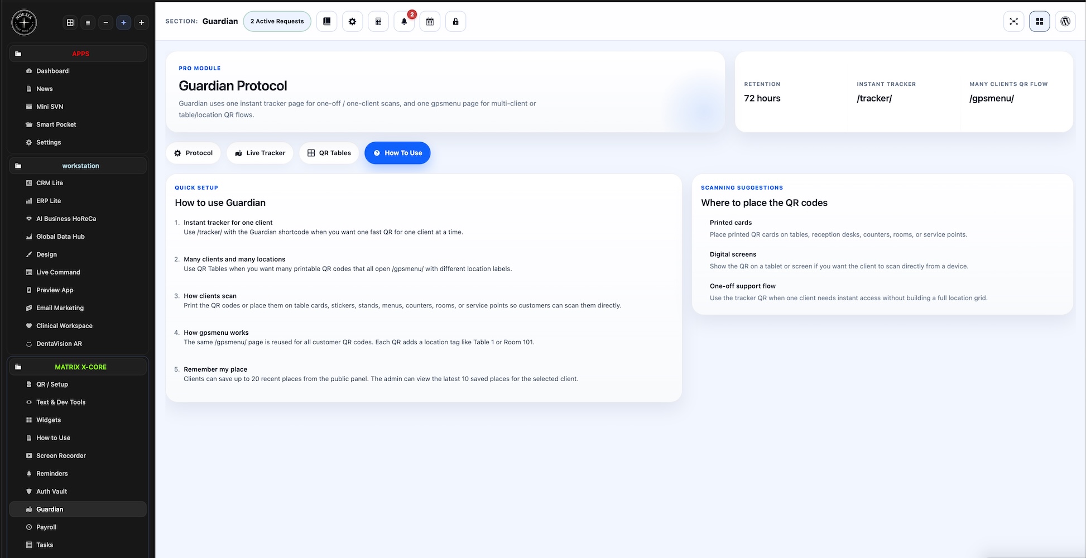1086x558 pixels.
Task: Switch to the Live Tracker tab
Action: pos(260,153)
